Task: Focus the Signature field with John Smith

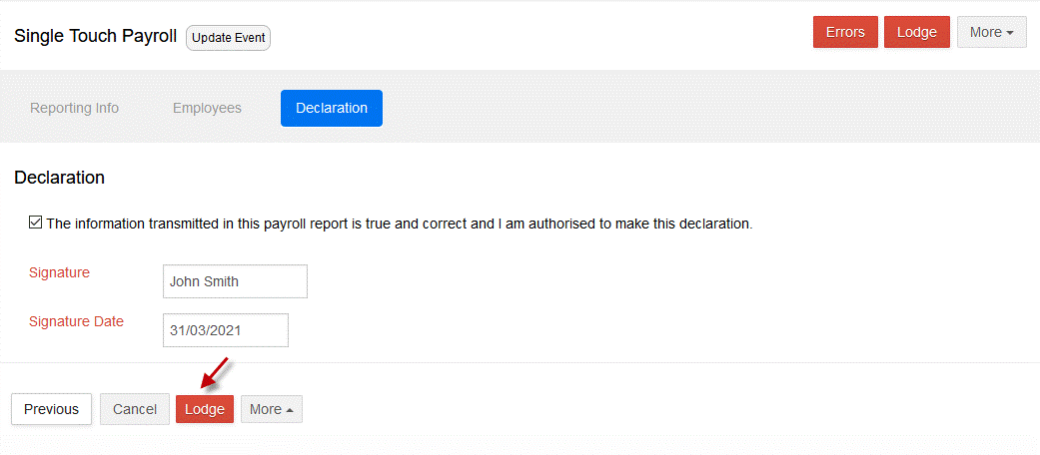Action: pos(235,281)
